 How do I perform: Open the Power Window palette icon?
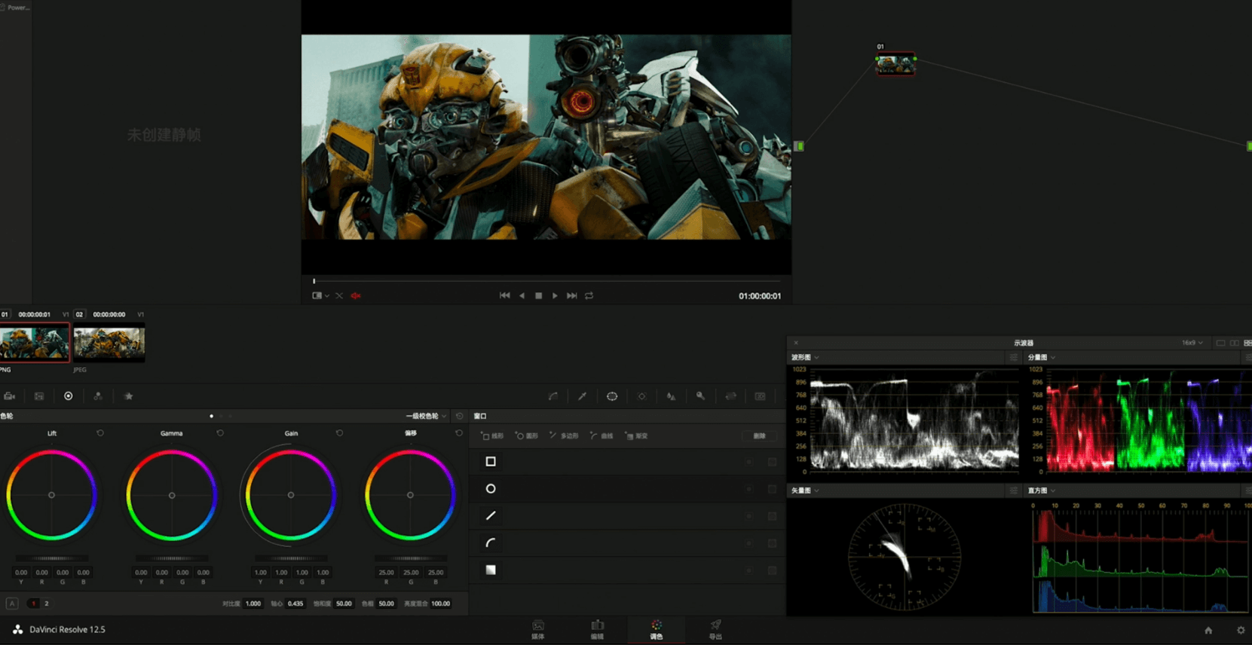[612, 396]
